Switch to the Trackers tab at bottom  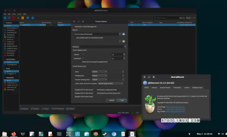tap(35, 109)
